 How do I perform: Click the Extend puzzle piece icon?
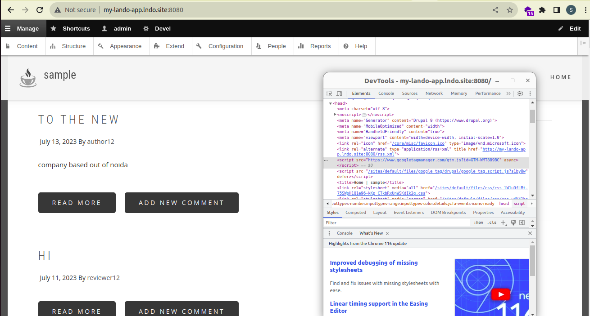pyautogui.click(x=157, y=46)
